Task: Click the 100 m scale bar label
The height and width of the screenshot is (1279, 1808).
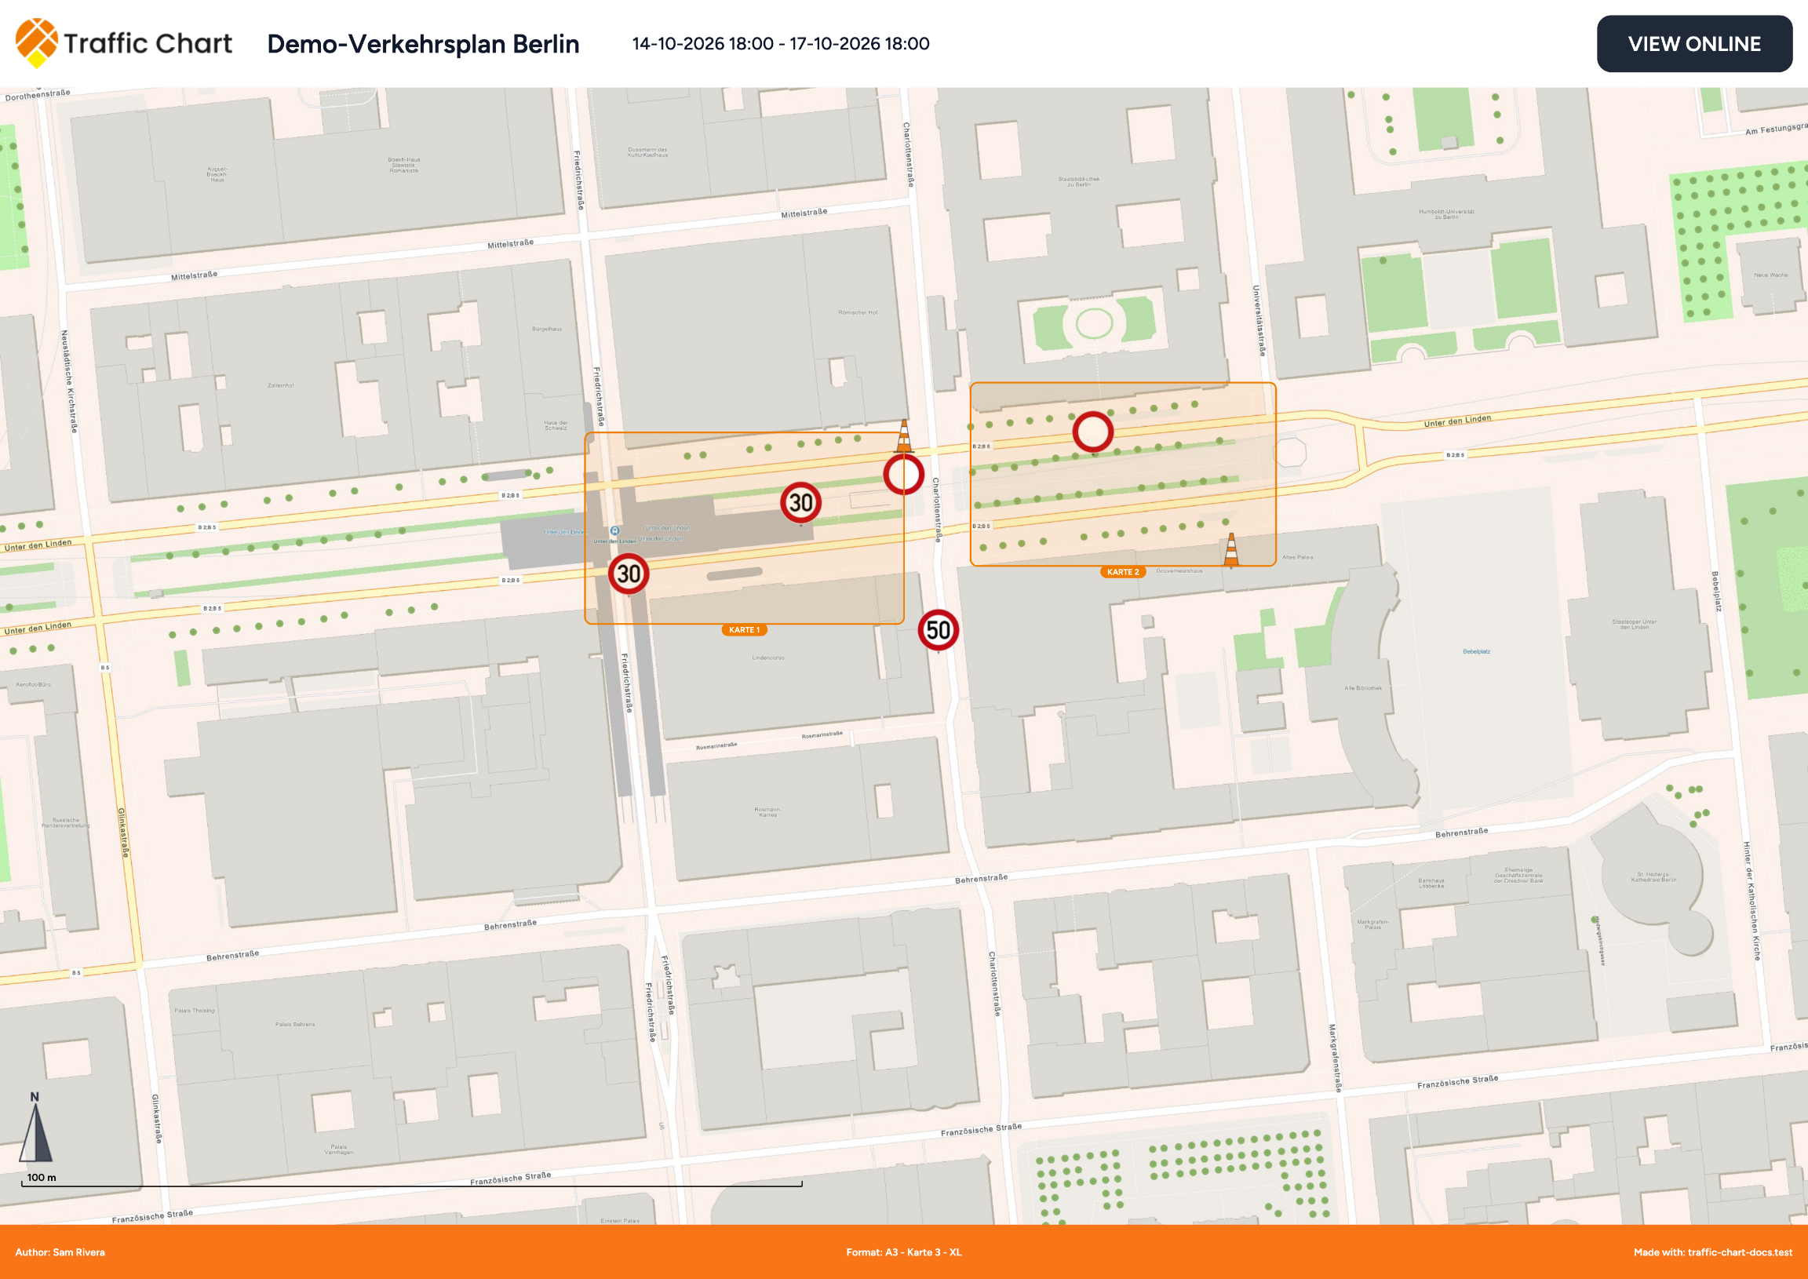Action: 42,1178
